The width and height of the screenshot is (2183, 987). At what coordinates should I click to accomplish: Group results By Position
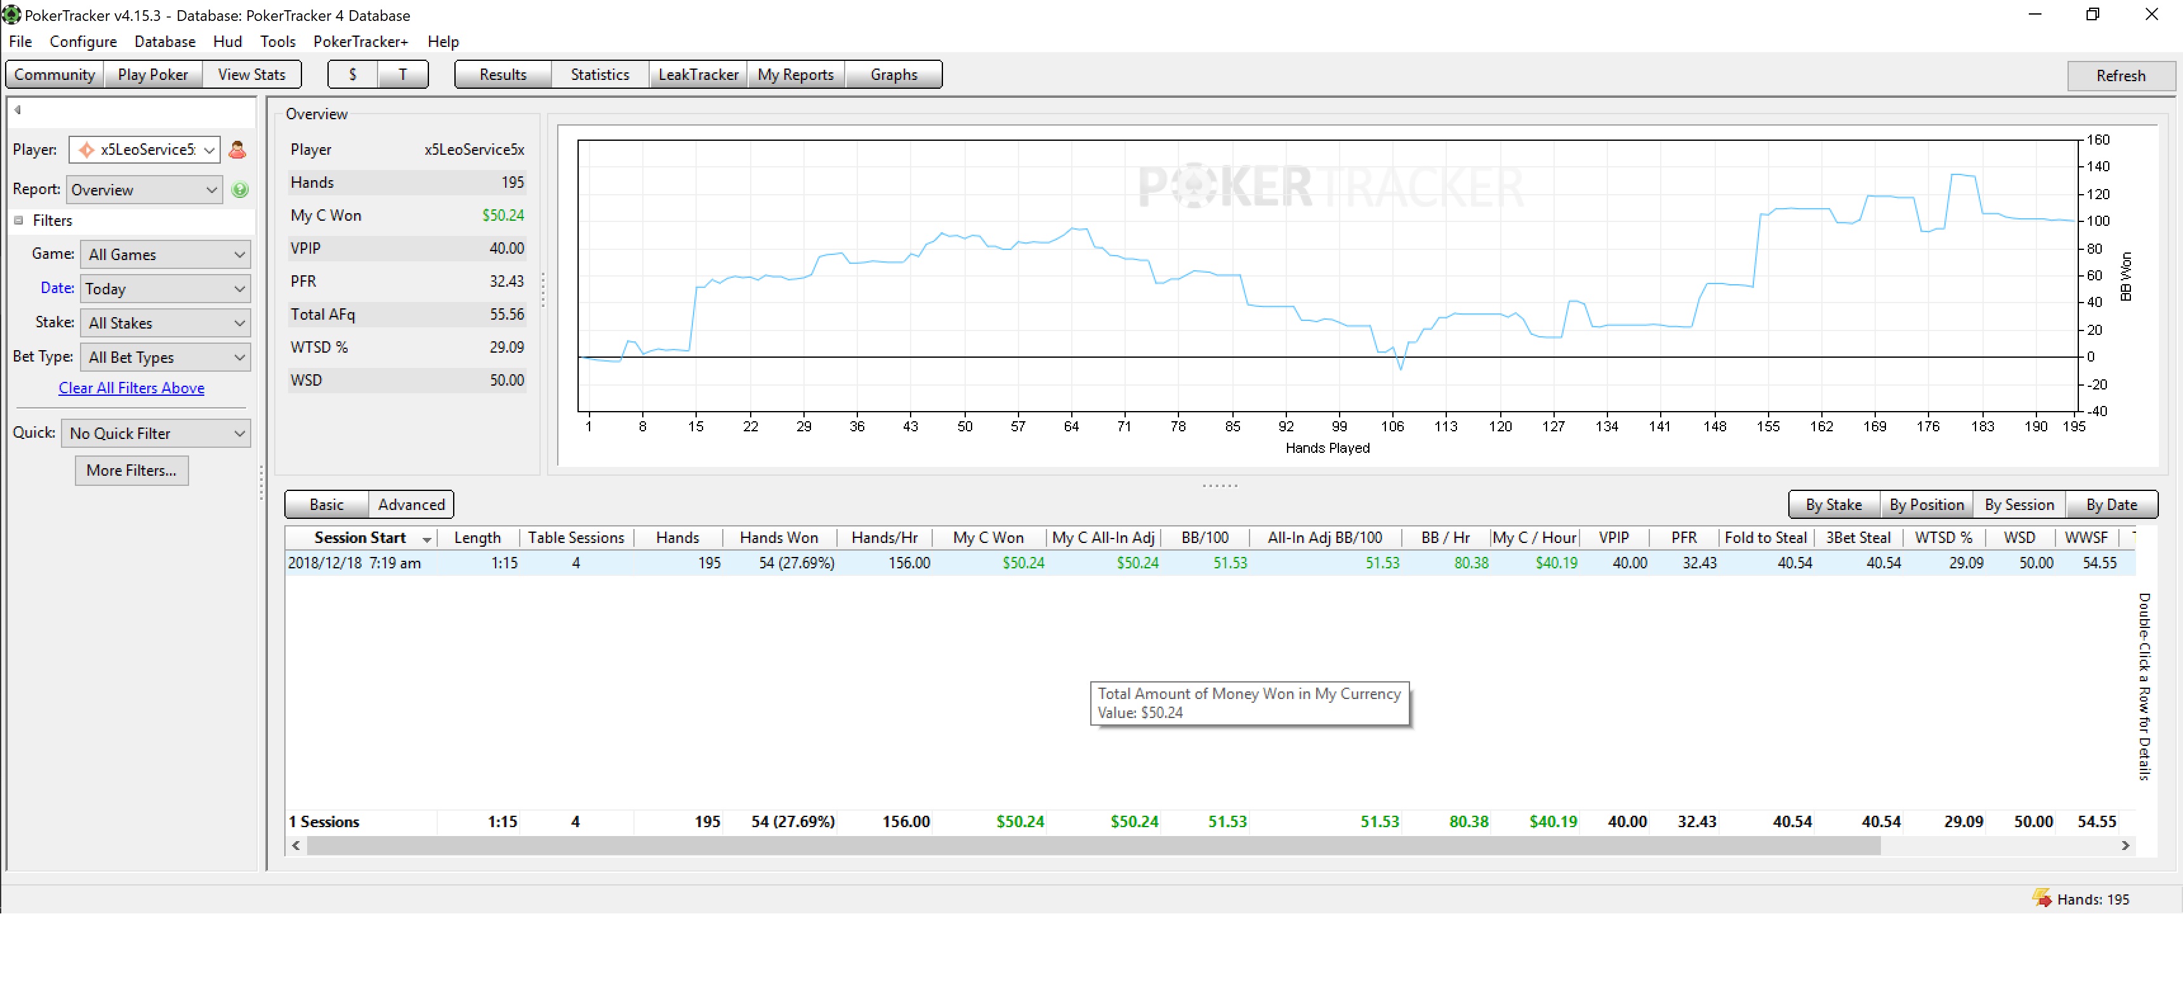coord(1926,505)
